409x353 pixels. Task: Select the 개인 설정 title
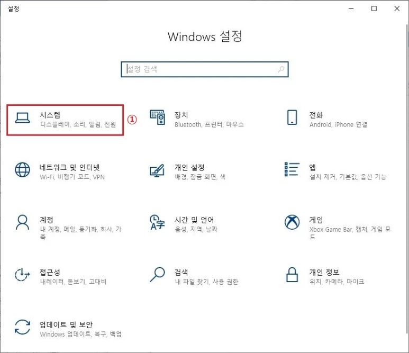[x=189, y=167]
